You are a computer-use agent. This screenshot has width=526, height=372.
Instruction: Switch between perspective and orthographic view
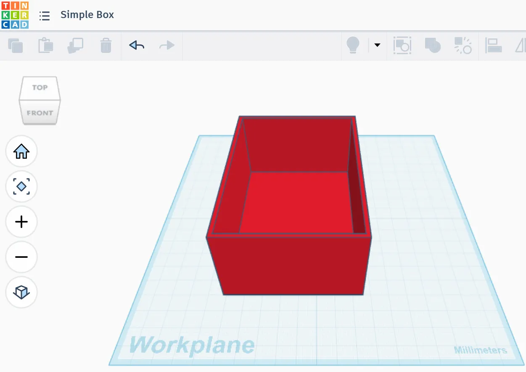click(21, 293)
